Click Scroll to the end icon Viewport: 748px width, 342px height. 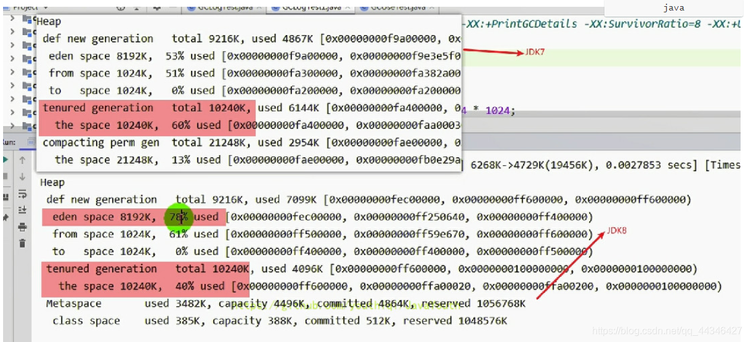pos(22,210)
